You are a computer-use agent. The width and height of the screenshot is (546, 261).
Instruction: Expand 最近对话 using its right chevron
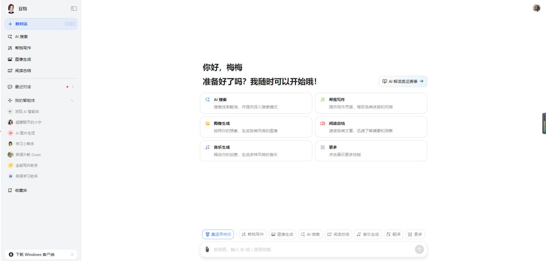click(x=73, y=87)
